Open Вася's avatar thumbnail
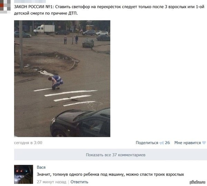 tap(24, 174)
